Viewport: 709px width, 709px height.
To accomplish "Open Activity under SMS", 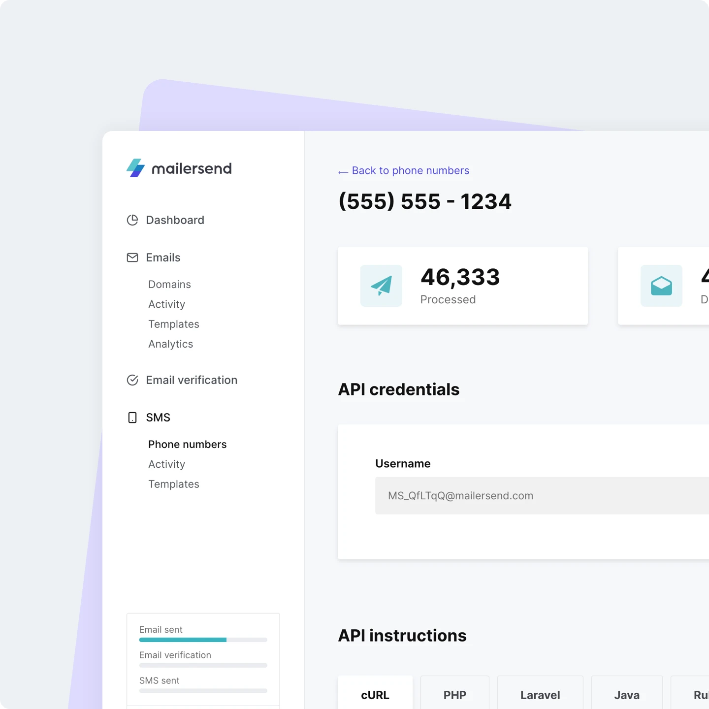I will click(167, 464).
